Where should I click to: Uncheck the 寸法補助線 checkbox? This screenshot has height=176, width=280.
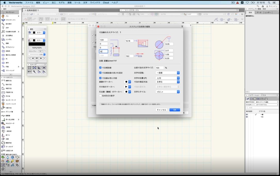click(100, 68)
